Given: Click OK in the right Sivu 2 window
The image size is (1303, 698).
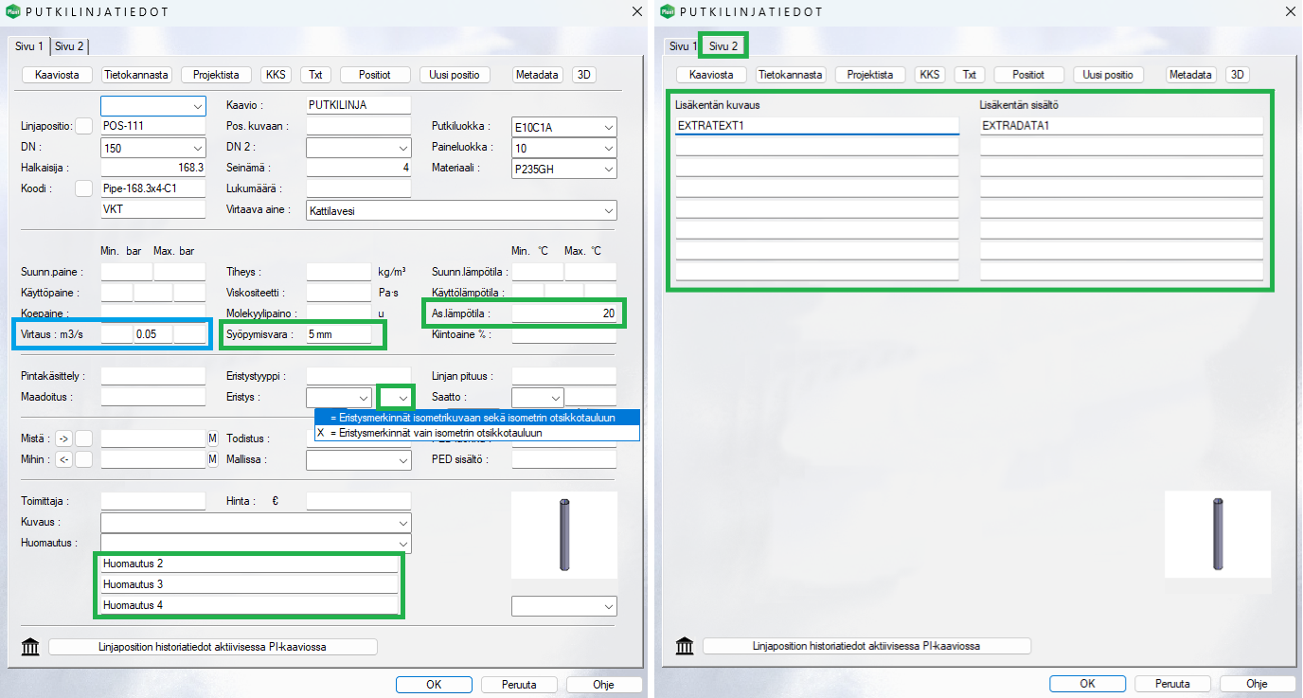Looking at the screenshot, I should tap(1087, 684).
